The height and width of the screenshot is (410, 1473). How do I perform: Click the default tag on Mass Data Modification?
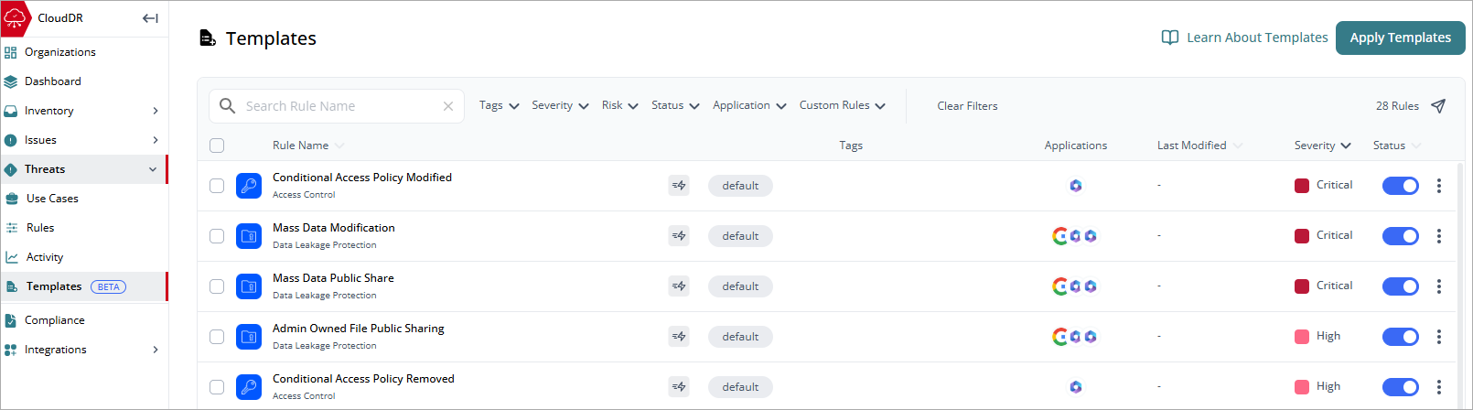point(740,236)
